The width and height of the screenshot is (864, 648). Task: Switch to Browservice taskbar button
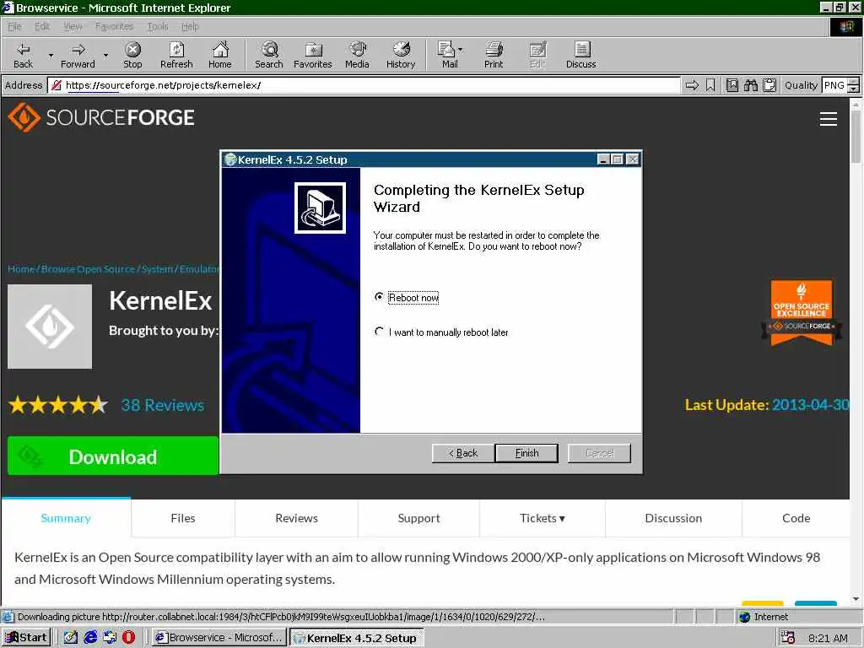pyautogui.click(x=219, y=638)
